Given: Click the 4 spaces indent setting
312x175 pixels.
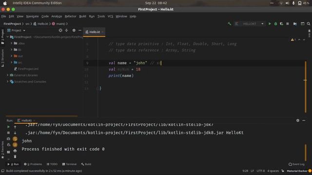Looking at the screenshot, I should pyautogui.click(x=273, y=171).
